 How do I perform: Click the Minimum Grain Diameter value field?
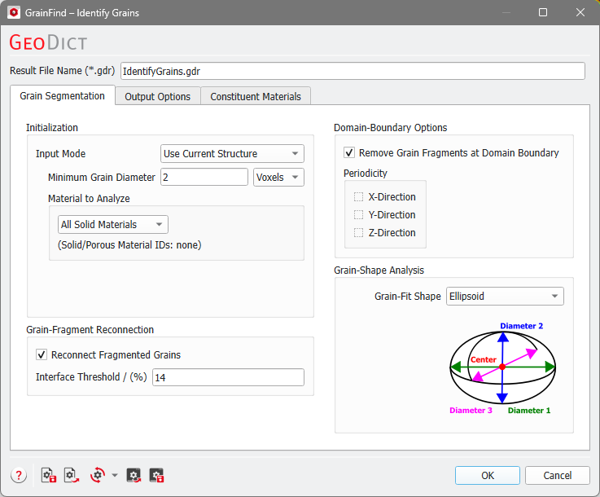(204, 178)
